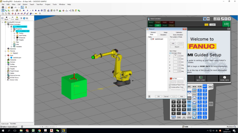Viewport: 238px width, 133px height.
Task: Toggle the Cell Browser icon in the toolbar
Action: pos(22,7)
